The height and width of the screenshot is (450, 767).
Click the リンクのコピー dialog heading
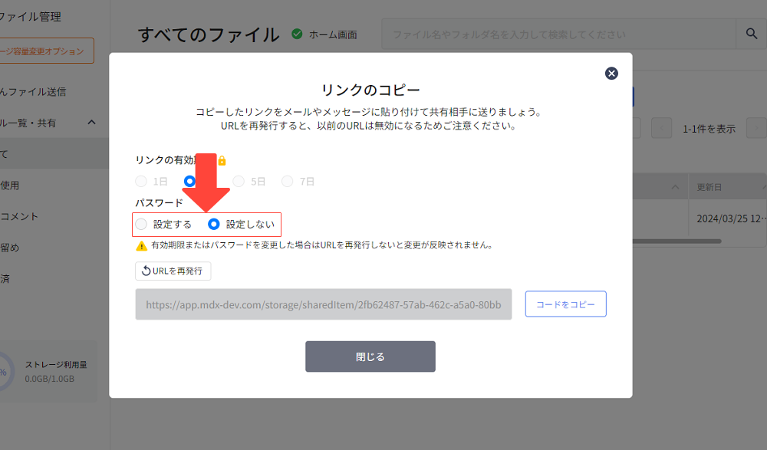pyautogui.click(x=370, y=90)
